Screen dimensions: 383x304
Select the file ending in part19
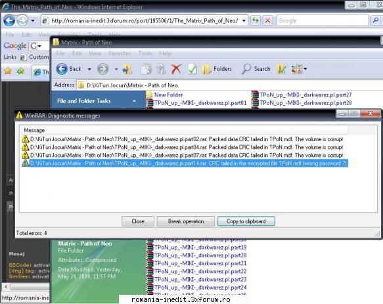pyautogui.click(x=196, y=248)
